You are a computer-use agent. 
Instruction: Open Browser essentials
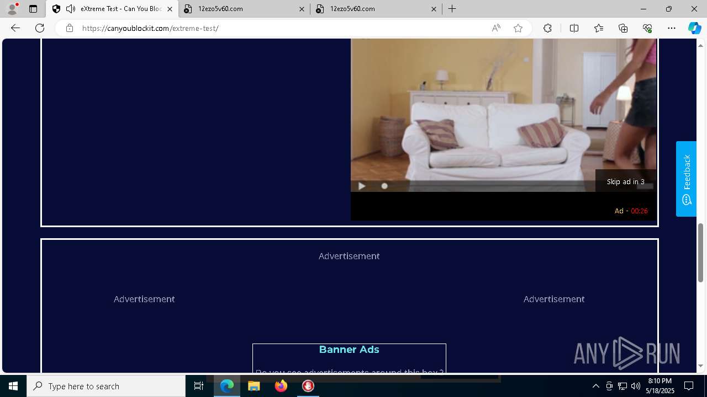[647, 28]
